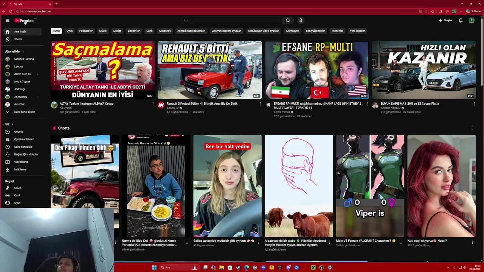Expand Daha fazla göster subscriptions
This screenshot has width=484, height=272.
pyautogui.click(x=22, y=112)
